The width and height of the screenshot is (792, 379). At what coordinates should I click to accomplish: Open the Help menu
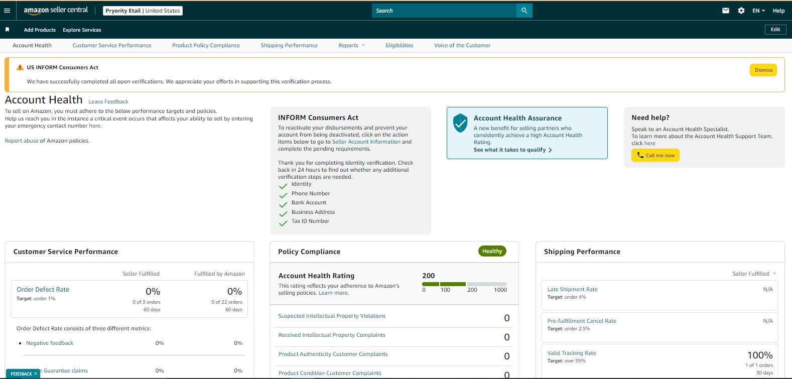coord(778,11)
